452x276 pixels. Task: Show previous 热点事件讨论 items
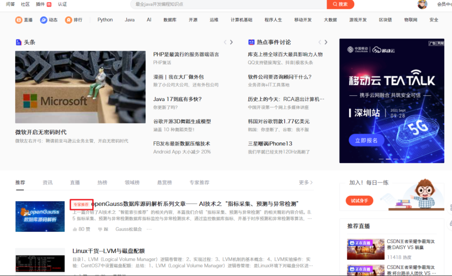[320, 42]
